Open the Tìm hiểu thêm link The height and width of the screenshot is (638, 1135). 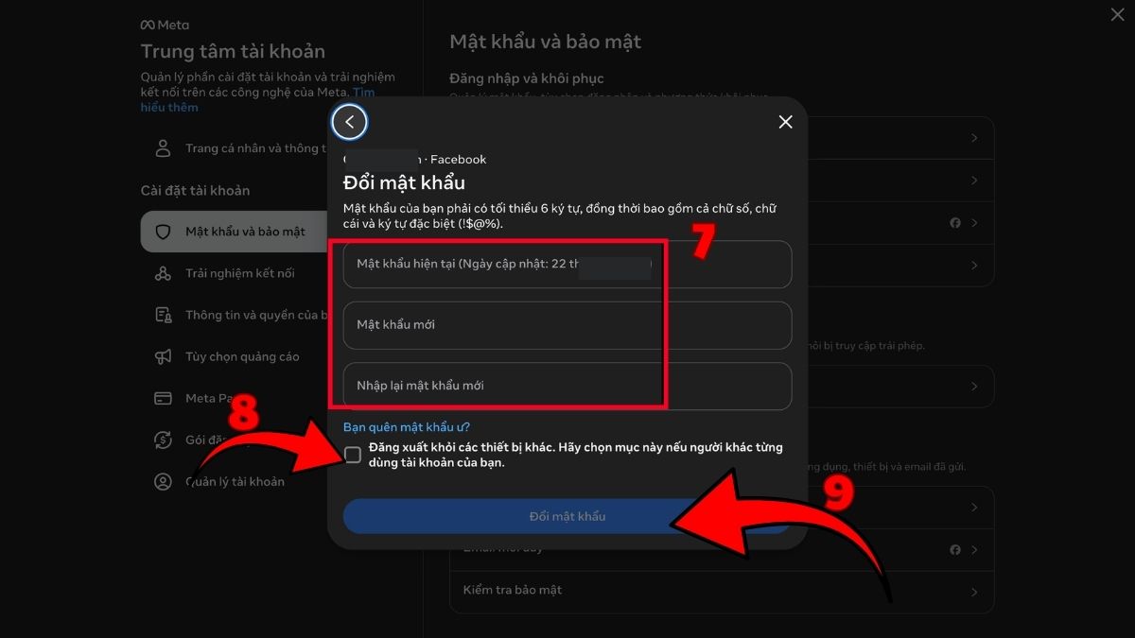coord(257,99)
